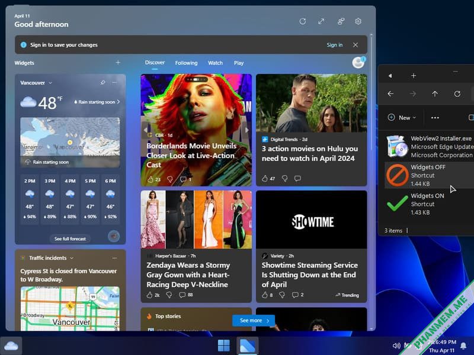This screenshot has height=355, width=474.
Task: Refresh the File Explorer folder
Action: 457,94
